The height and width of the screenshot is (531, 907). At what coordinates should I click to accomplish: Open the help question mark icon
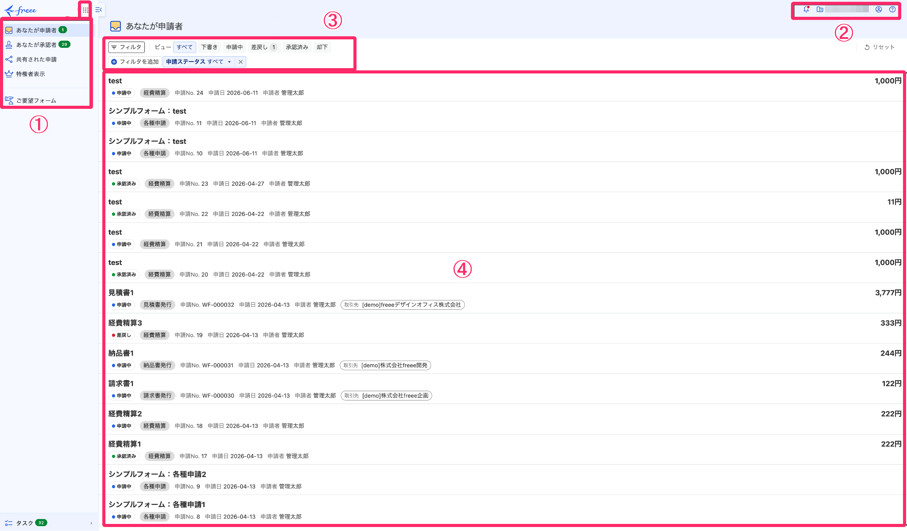(x=892, y=9)
